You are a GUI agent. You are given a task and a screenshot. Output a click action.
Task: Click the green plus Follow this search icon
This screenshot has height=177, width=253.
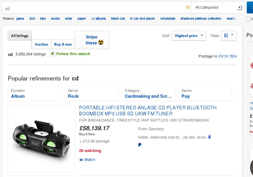click(52, 54)
